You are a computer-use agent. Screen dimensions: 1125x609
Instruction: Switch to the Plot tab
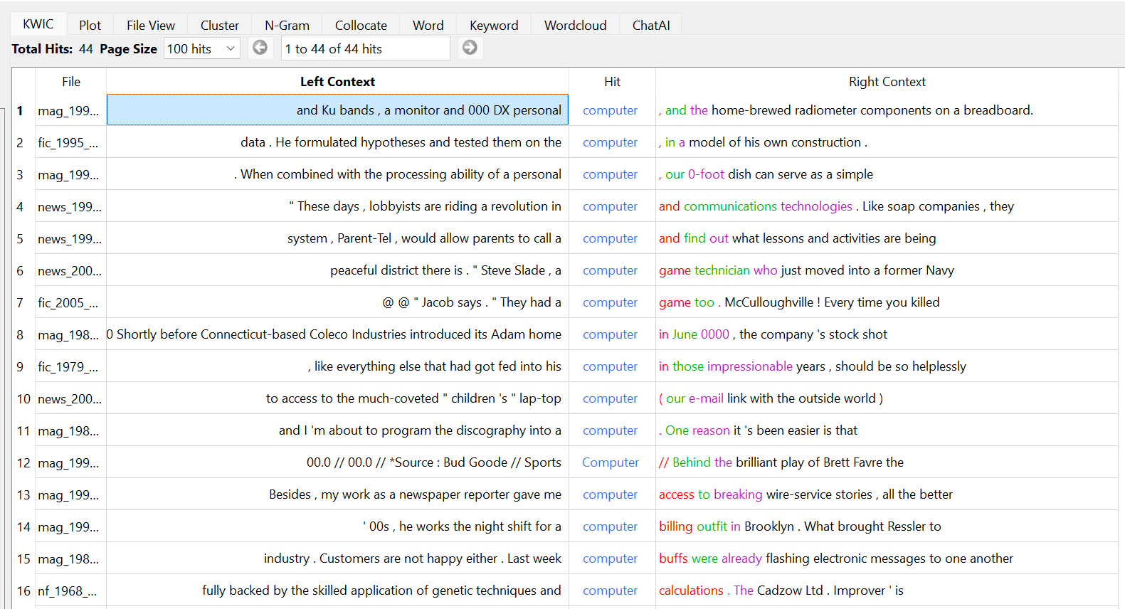tap(90, 25)
